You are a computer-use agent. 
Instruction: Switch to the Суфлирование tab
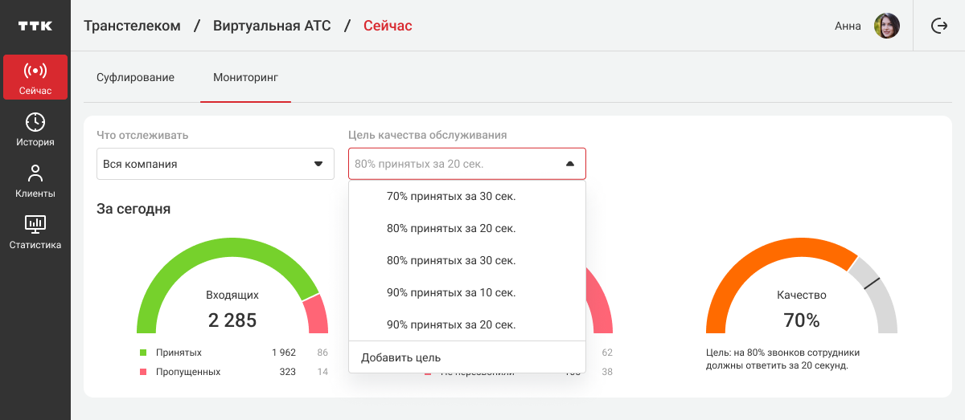point(135,78)
